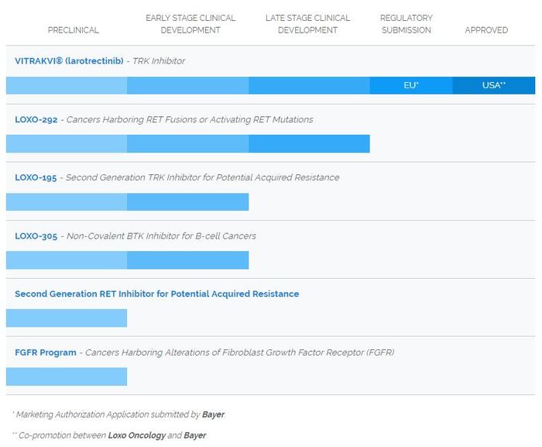Click the Co-promotion footnote text

pos(110,435)
